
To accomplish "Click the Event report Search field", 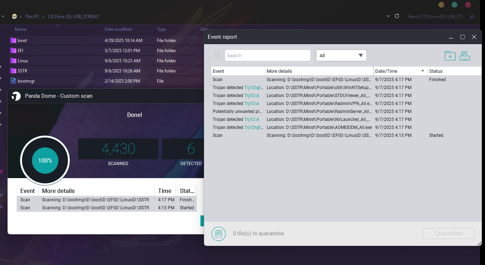I will (x=268, y=55).
